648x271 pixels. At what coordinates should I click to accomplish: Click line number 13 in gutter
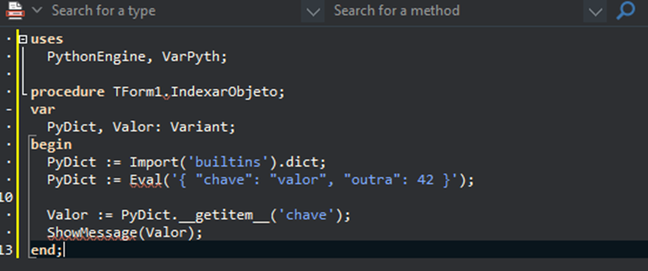(6, 250)
